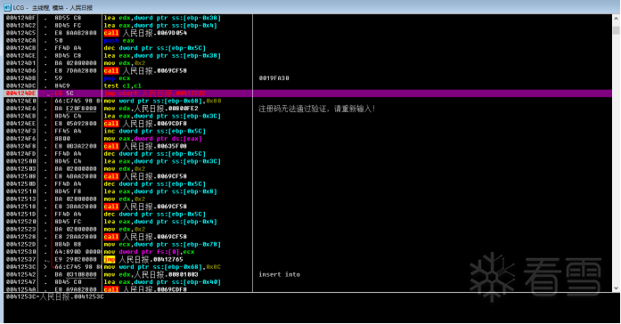Select the pop ecx instruction
621x324 pixels.
point(117,78)
